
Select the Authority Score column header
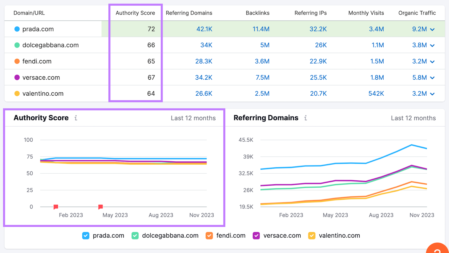tap(135, 13)
